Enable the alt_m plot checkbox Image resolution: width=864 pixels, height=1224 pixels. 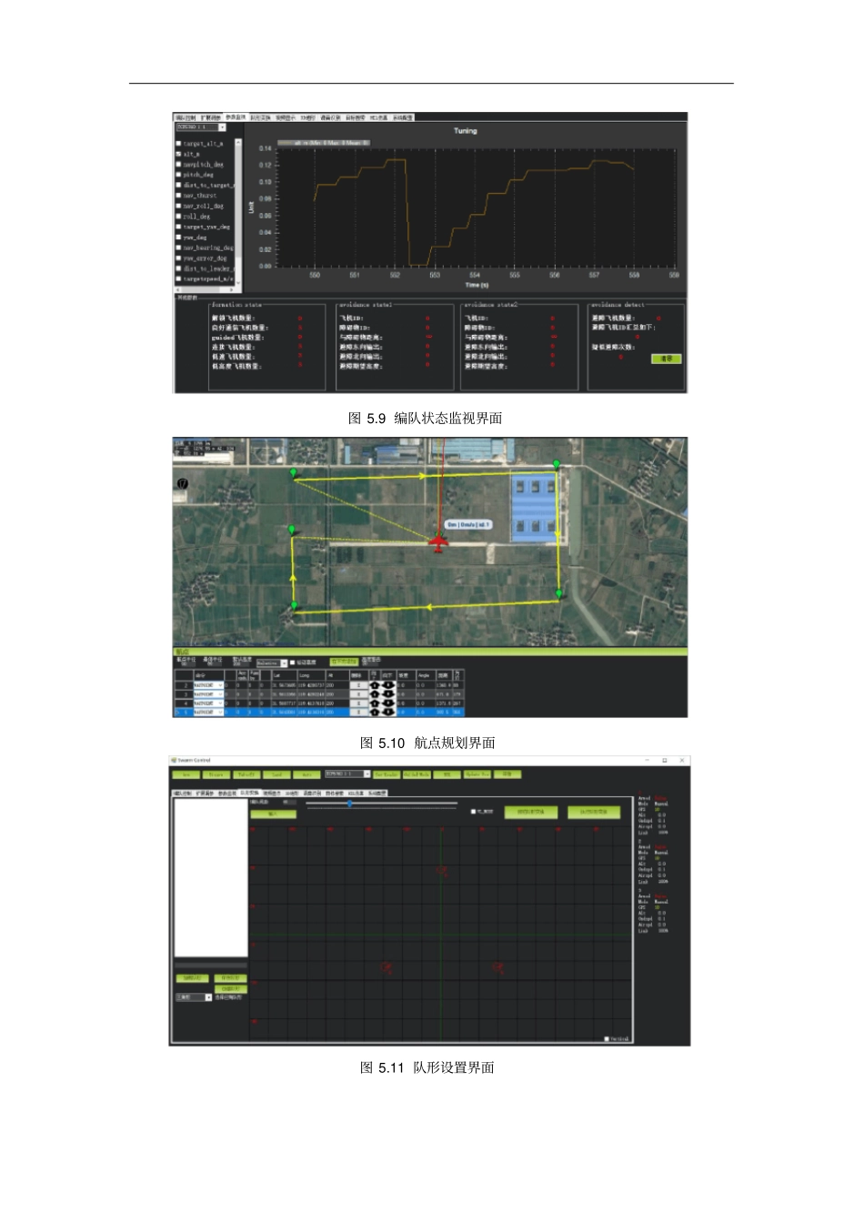(x=178, y=154)
